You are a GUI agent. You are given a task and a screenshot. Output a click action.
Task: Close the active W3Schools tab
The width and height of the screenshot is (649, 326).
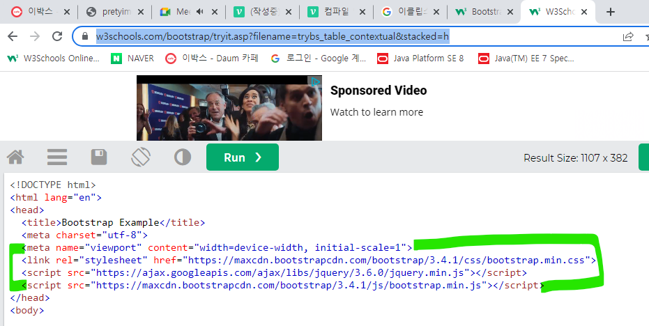coord(584,12)
